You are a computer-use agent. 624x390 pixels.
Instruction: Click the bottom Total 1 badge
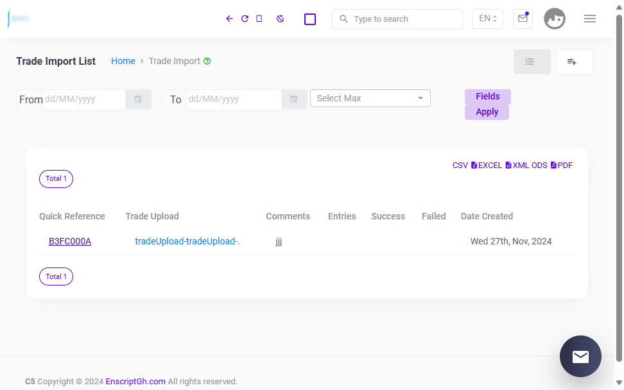56,276
